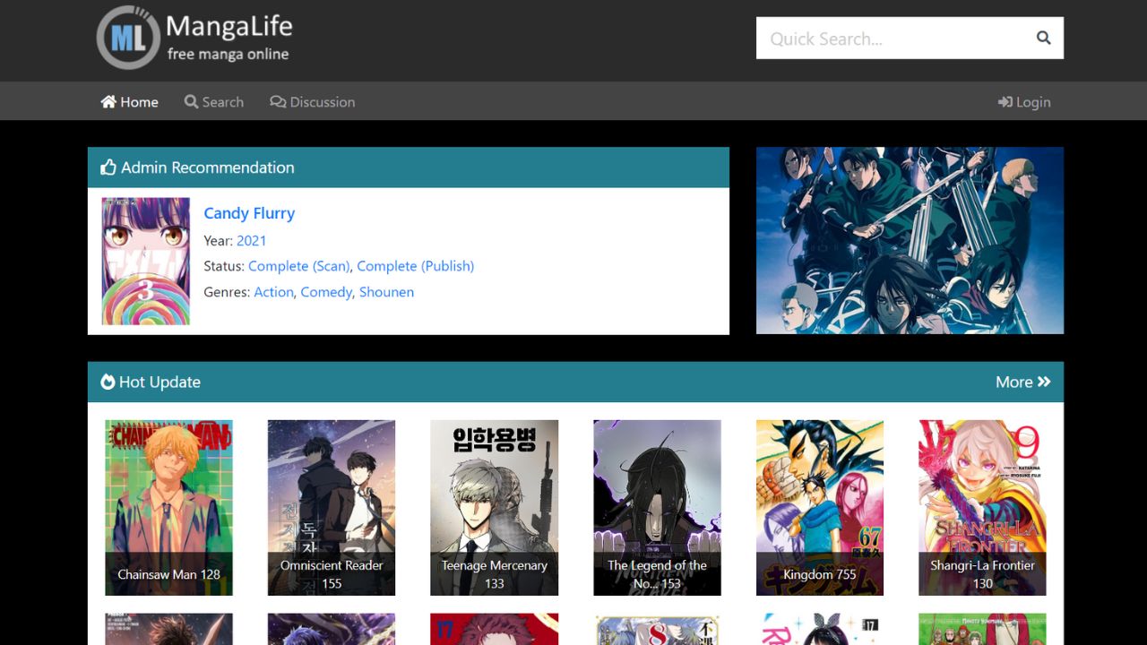
Task: Go to the Discussion page
Action: tap(322, 102)
